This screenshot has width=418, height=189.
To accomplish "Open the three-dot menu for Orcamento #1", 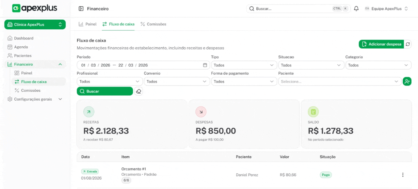I will click(x=403, y=175).
